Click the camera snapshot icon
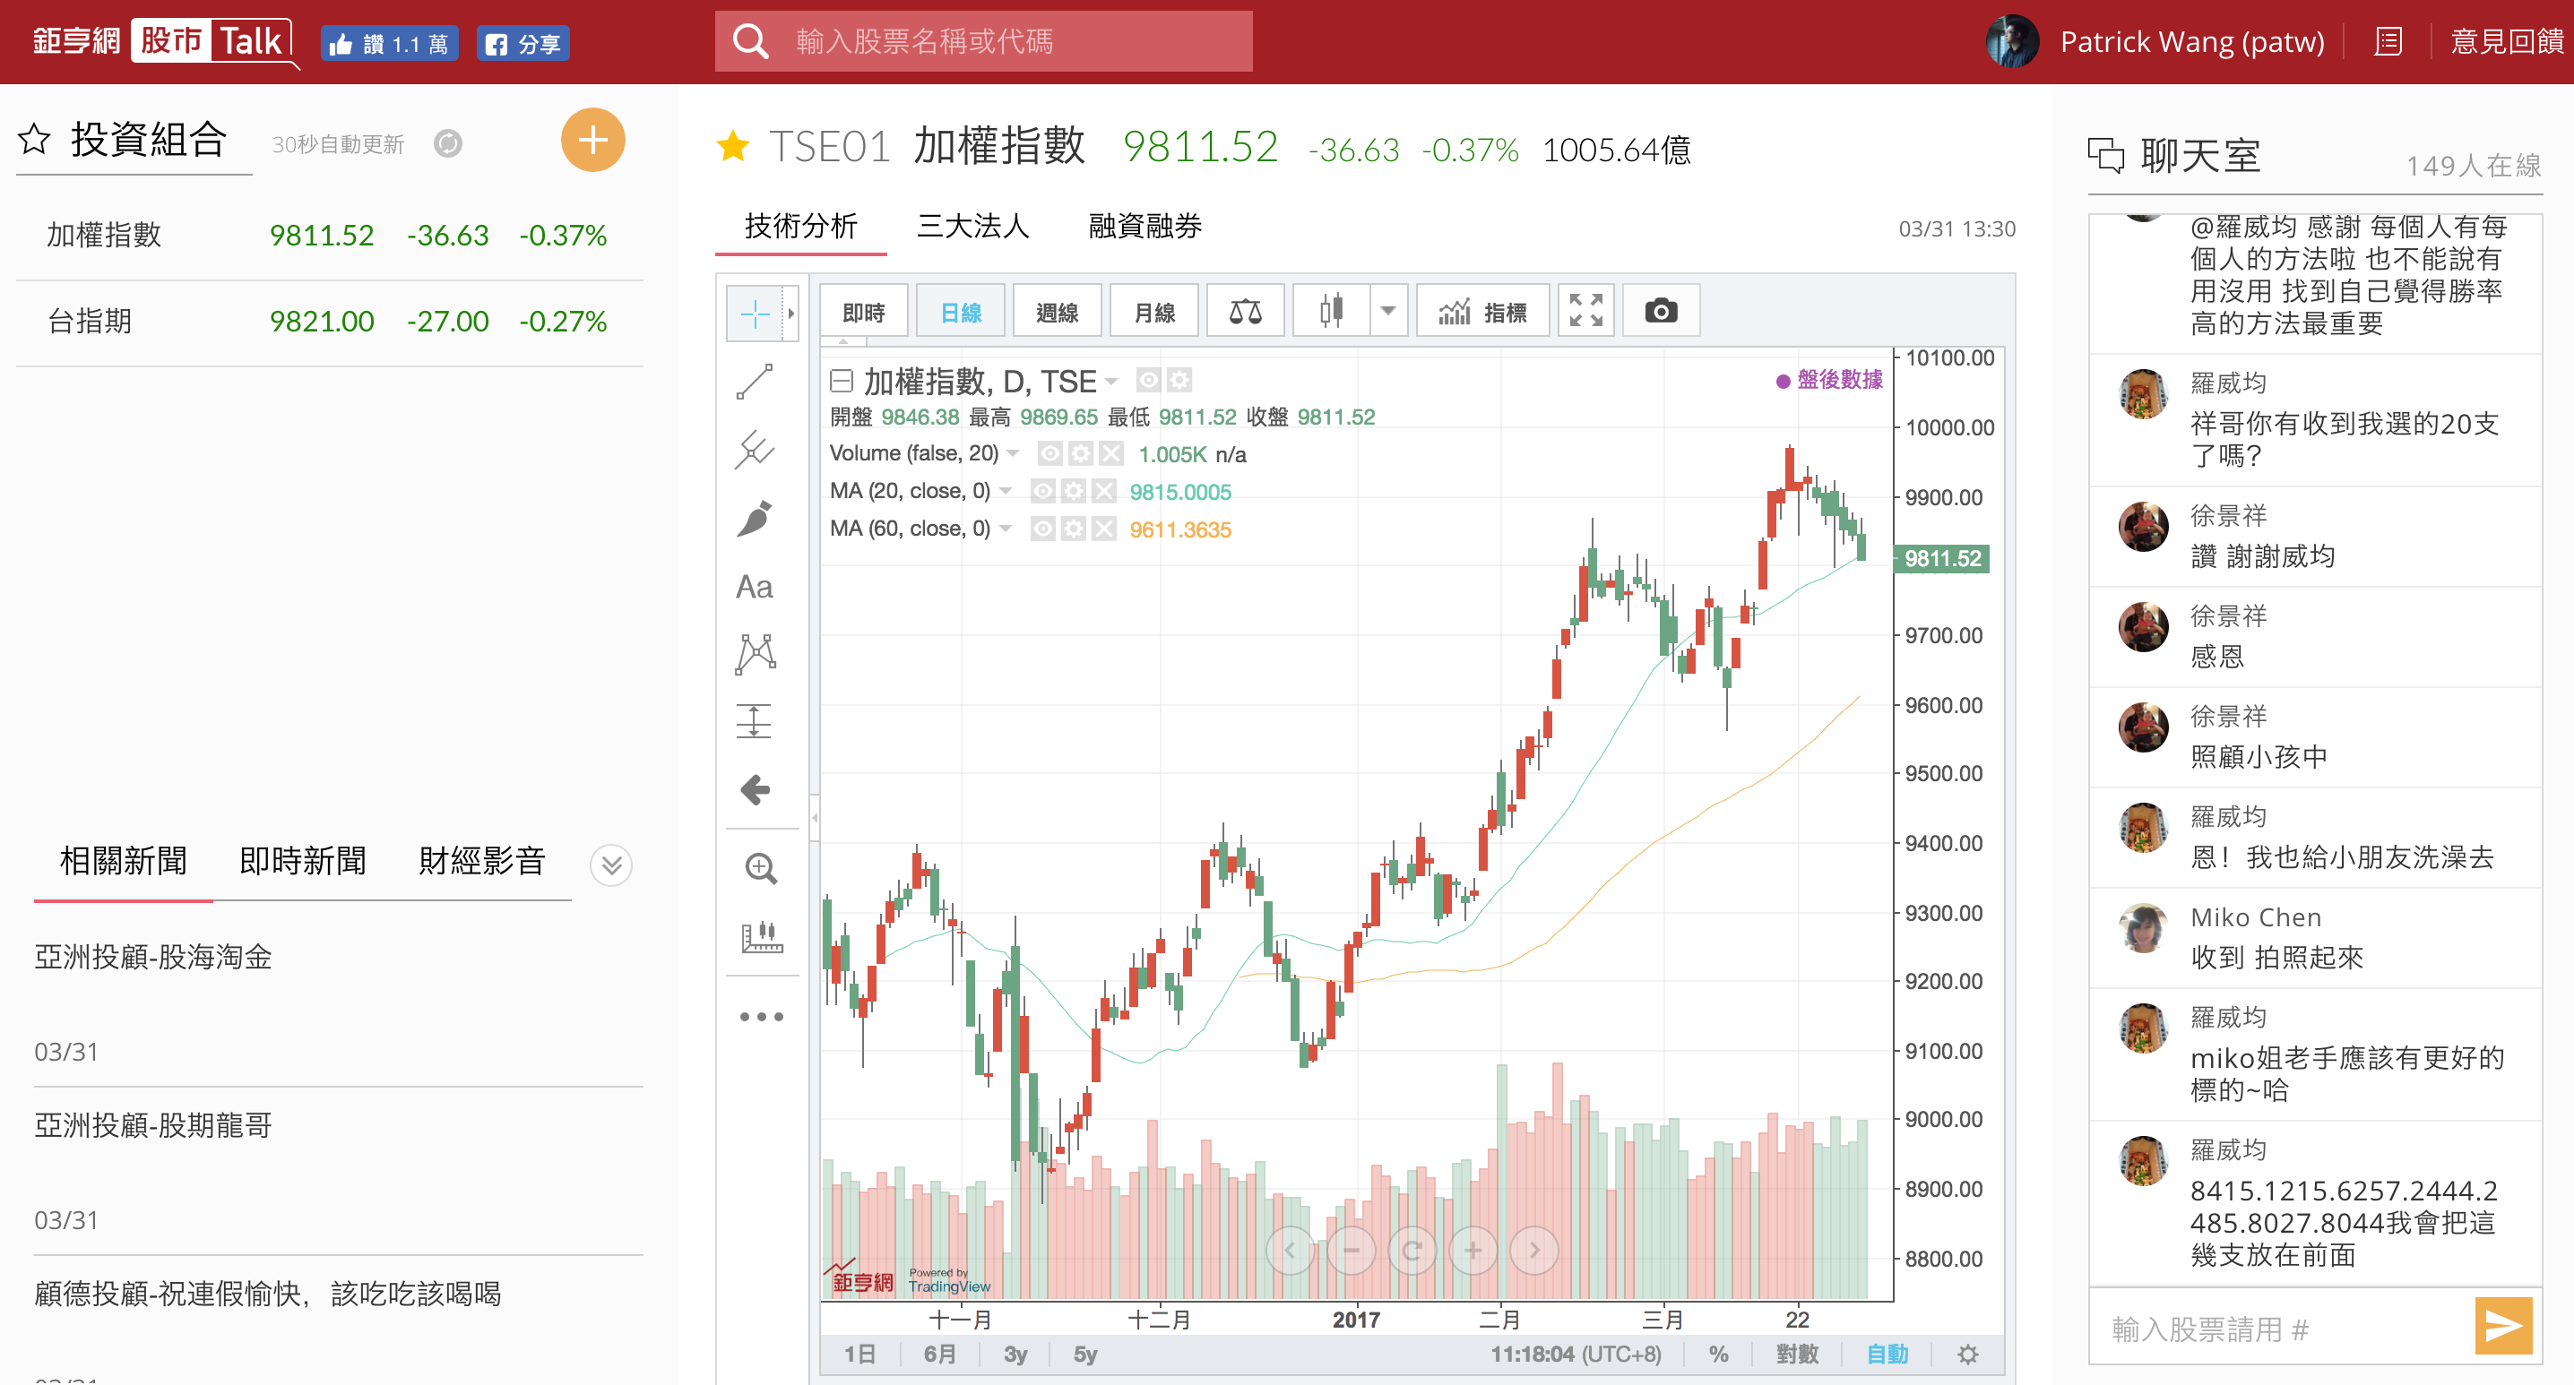The height and width of the screenshot is (1385, 2574). pos(1661,312)
